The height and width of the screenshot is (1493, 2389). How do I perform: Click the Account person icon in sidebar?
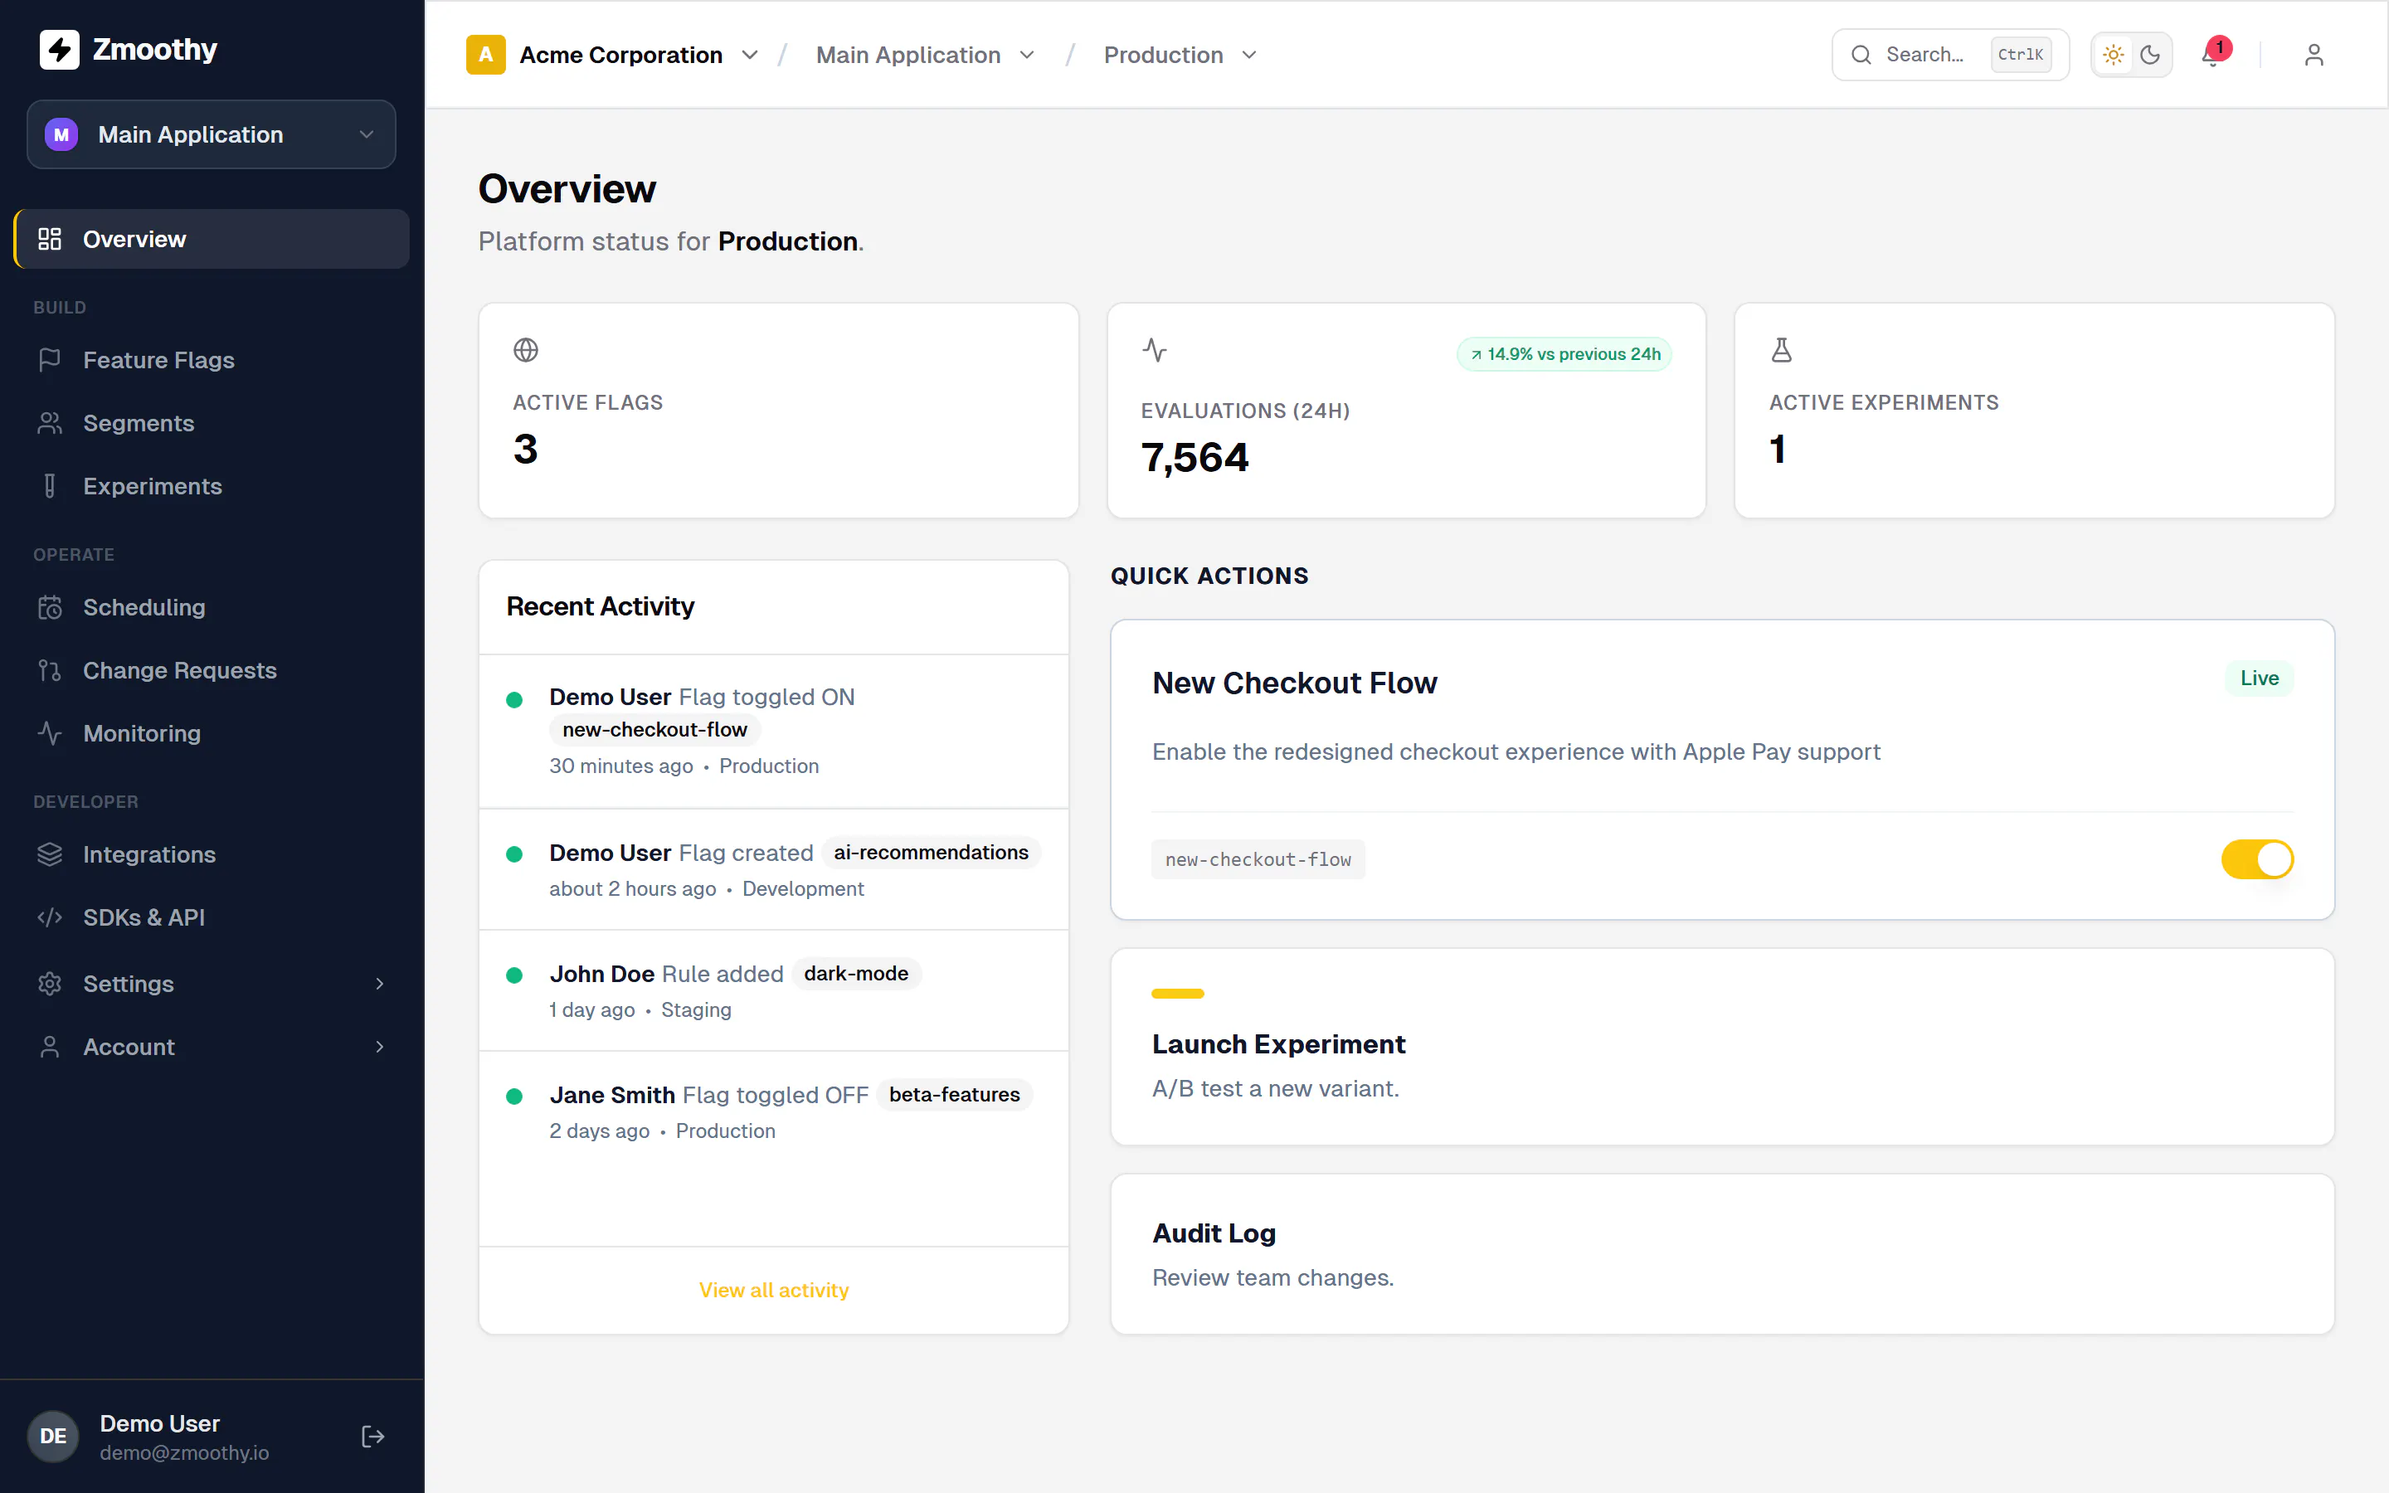[50, 1047]
